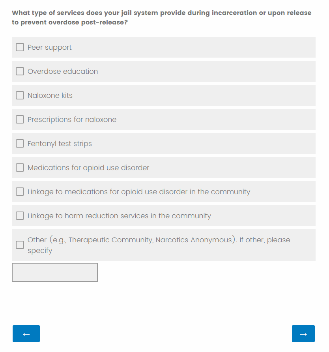Check the Peer support checkbox
Screen dimensions: 329x352
pyautogui.click(x=20, y=47)
